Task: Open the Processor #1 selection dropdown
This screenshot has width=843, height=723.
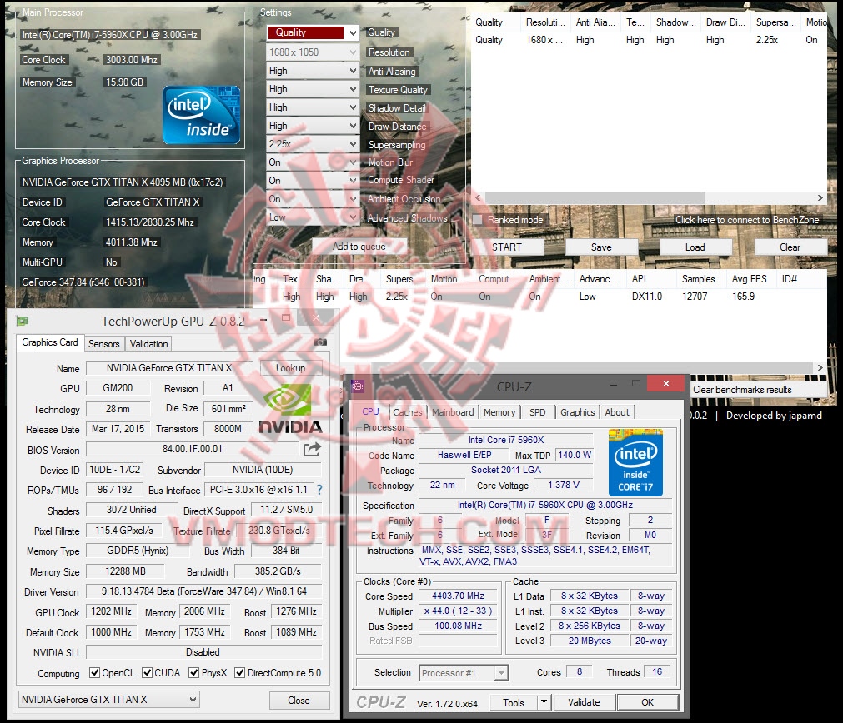Action: click(x=464, y=672)
